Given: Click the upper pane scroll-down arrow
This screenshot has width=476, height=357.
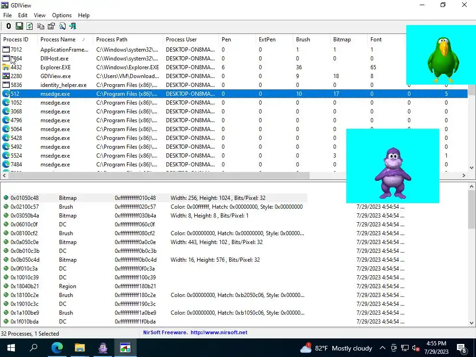Looking at the screenshot, I should [471, 167].
